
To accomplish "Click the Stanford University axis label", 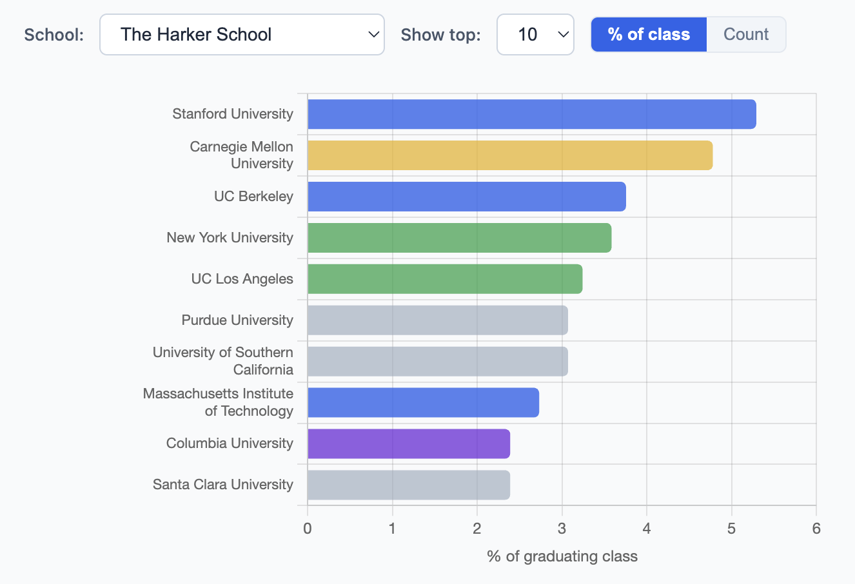I will pos(233,113).
